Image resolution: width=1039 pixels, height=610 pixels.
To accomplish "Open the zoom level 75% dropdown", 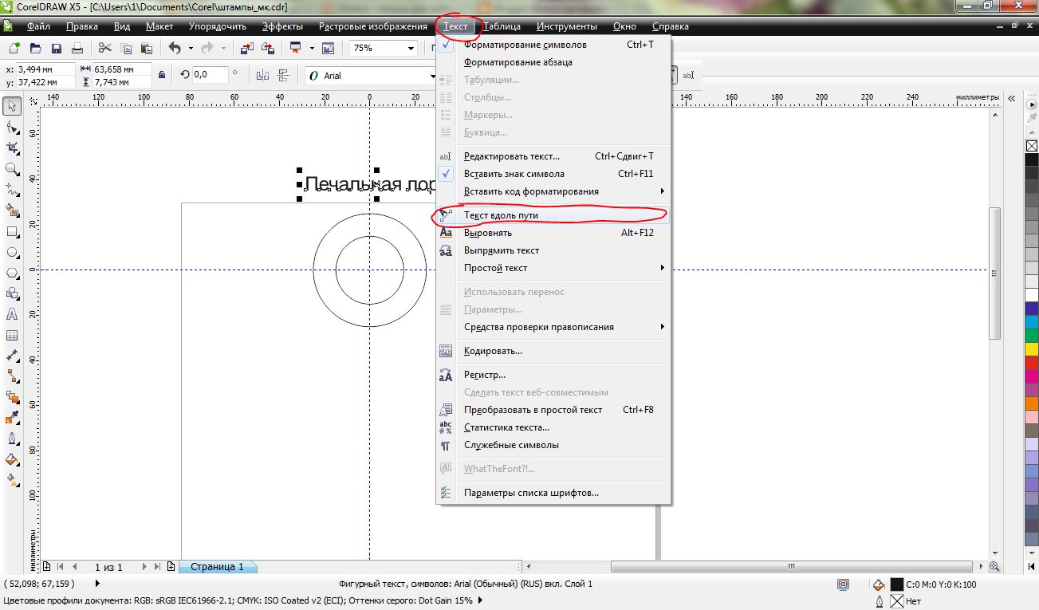I will coord(411,49).
